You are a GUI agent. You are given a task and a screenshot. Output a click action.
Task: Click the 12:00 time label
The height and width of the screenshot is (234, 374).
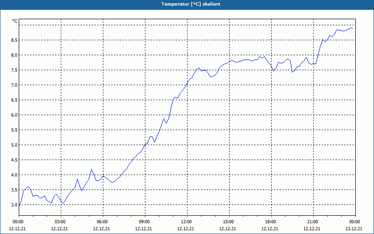click(186, 222)
